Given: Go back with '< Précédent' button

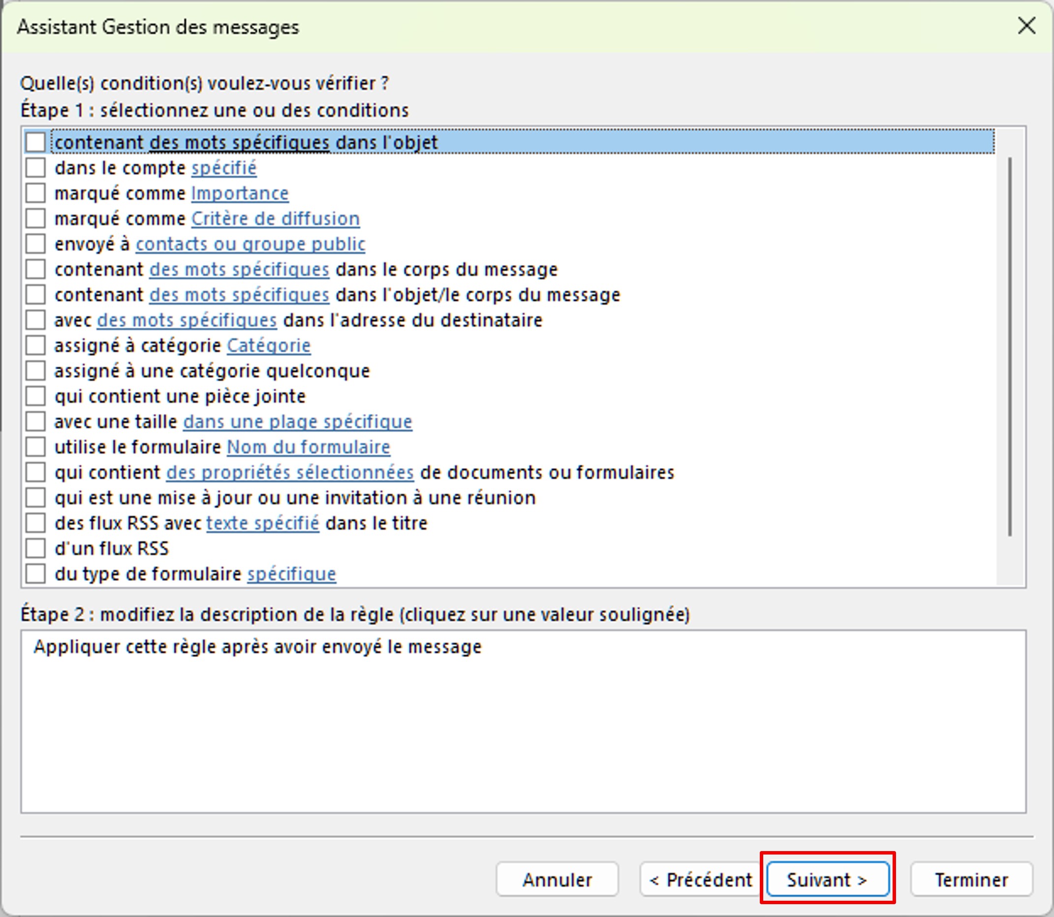Looking at the screenshot, I should click(700, 879).
